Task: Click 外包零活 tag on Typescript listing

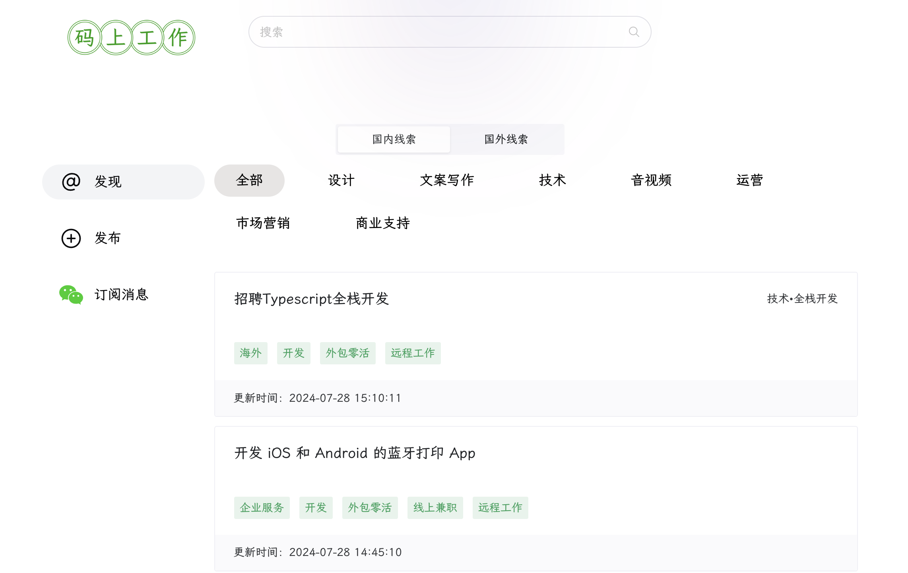Action: 347,353
